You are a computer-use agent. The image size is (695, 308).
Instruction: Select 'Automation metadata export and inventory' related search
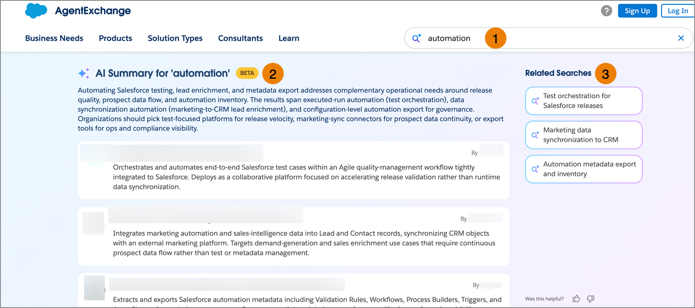(584, 169)
